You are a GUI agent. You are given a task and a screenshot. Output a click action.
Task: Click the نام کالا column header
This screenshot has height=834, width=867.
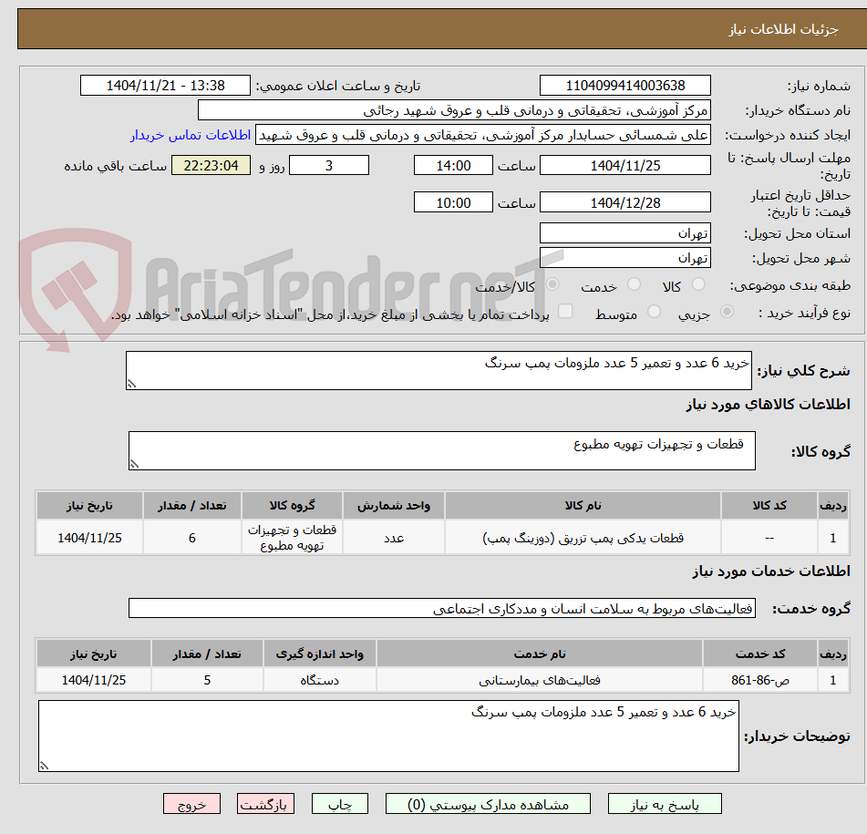[x=583, y=505]
